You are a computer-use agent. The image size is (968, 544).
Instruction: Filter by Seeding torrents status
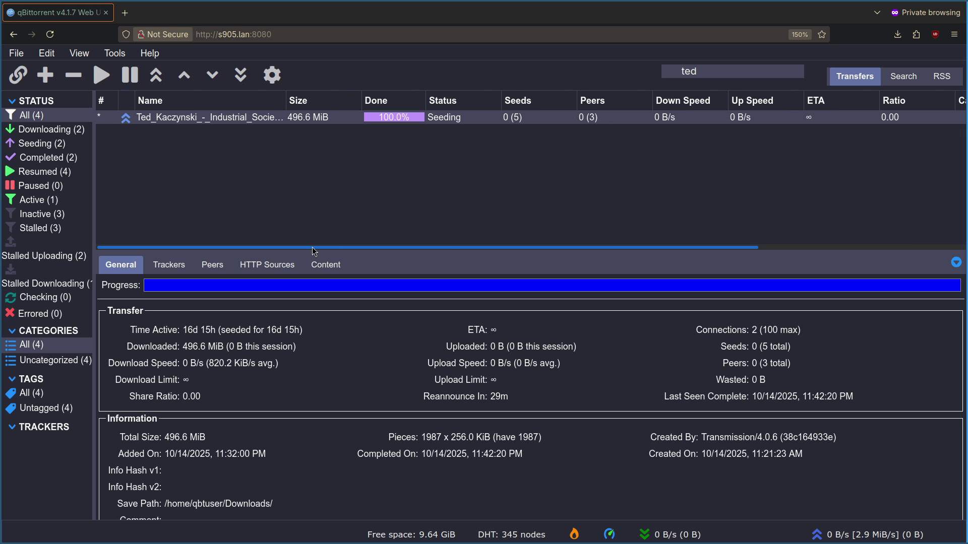click(x=41, y=144)
